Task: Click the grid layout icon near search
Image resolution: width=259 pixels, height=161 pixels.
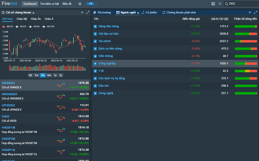Action: click(x=213, y=4)
